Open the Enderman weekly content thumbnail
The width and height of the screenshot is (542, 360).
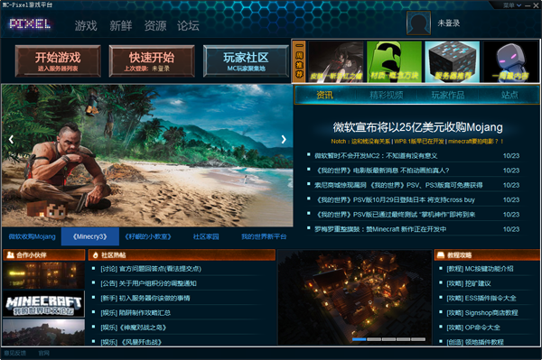pos(511,61)
